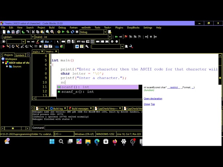Expand the Sources folder
The height and width of the screenshot is (167, 223).
[7, 66]
